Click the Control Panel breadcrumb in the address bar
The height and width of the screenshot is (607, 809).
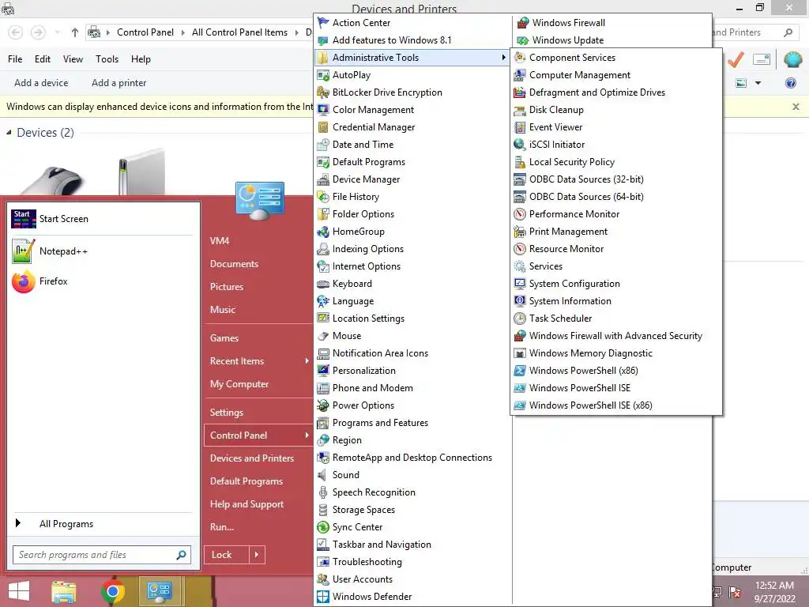point(145,32)
